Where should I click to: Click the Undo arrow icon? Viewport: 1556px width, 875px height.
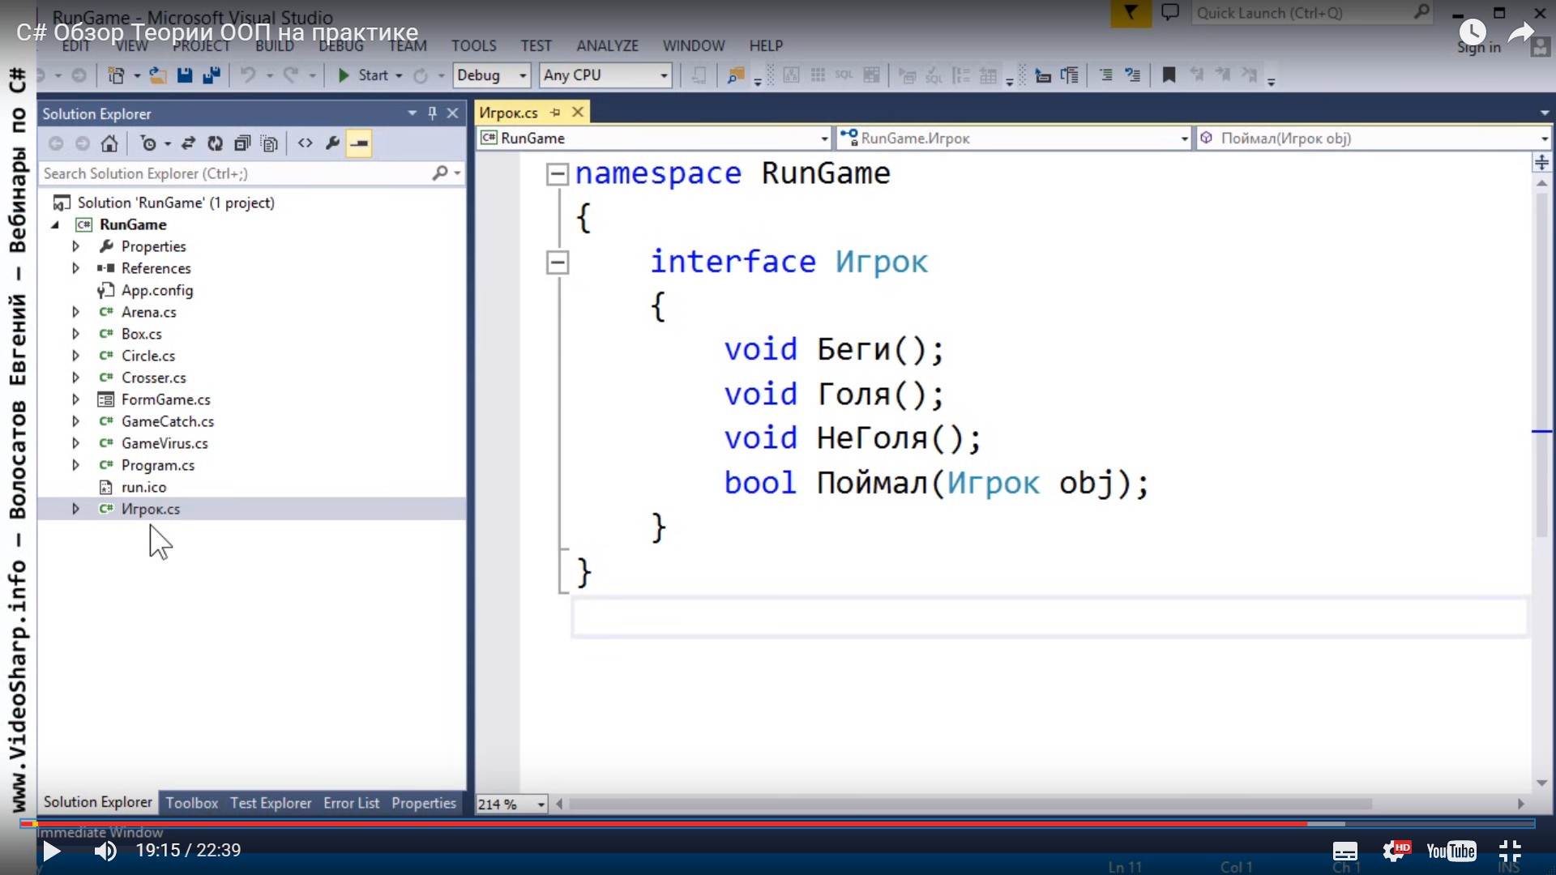click(248, 75)
